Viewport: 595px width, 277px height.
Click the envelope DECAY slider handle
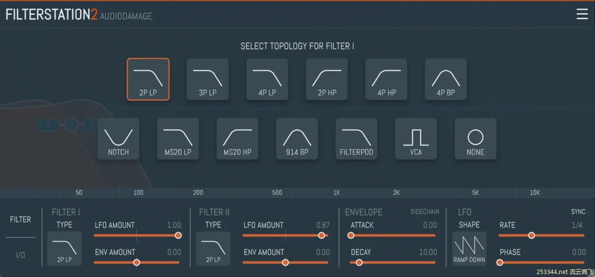[x=359, y=262]
